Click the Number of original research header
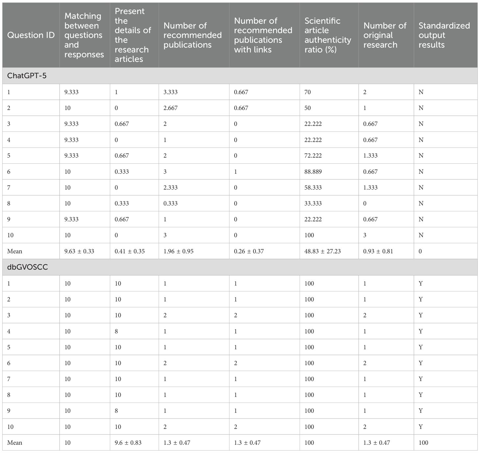Screen dimensions: 480x453 [385, 35]
